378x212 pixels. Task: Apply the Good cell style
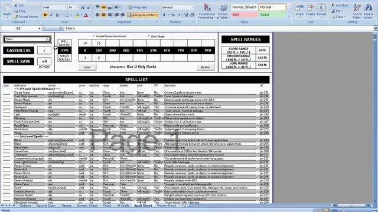coord(272,14)
